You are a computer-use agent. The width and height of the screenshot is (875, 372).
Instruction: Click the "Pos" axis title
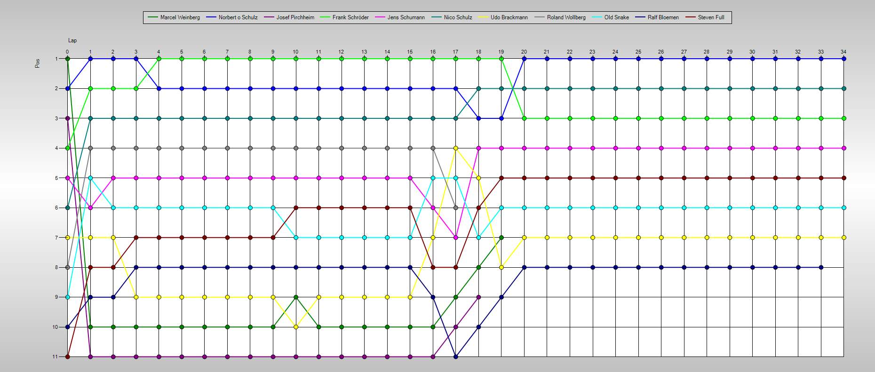pos(37,63)
